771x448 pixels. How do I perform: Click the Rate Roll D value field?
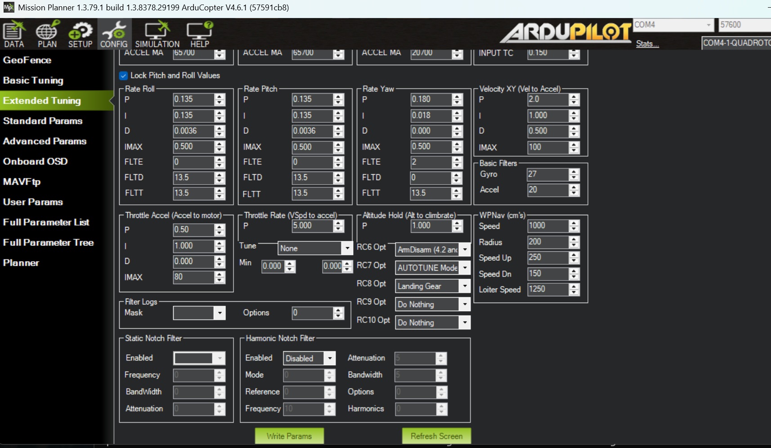pos(194,131)
